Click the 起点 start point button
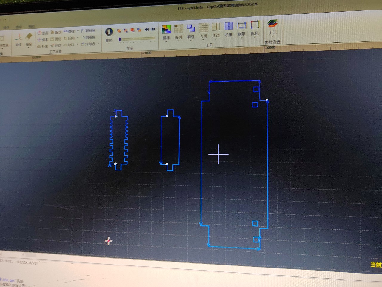The width and height of the screenshot is (382, 287). pos(43,33)
